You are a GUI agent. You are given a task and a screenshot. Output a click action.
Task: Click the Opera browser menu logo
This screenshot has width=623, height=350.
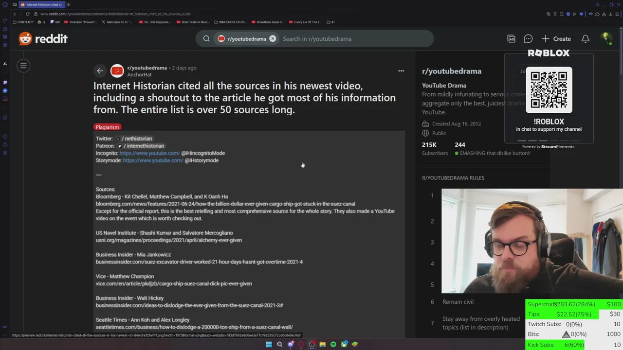pos(5,4)
